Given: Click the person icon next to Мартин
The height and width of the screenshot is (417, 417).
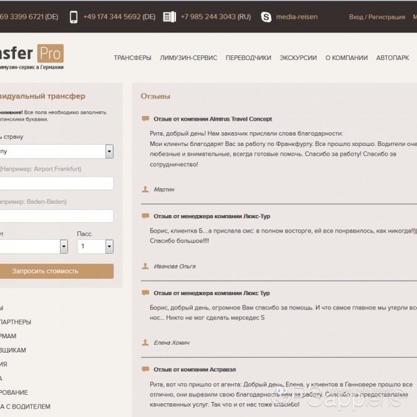Looking at the screenshot, I should [145, 189].
